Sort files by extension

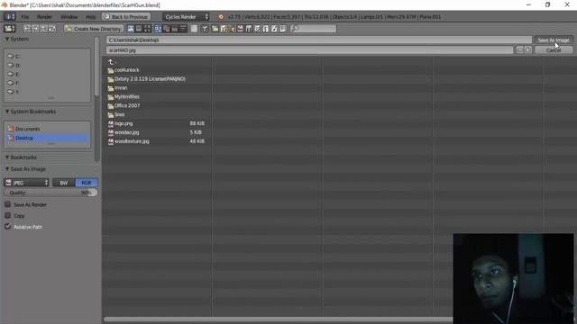point(166,29)
